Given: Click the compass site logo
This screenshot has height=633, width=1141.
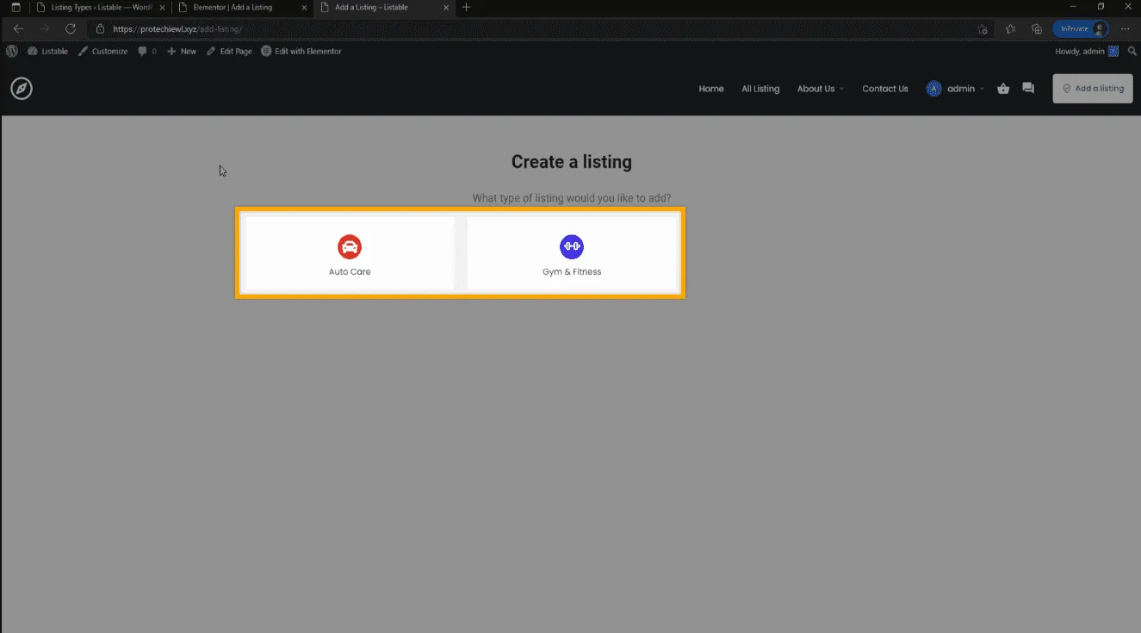Looking at the screenshot, I should 22,89.
